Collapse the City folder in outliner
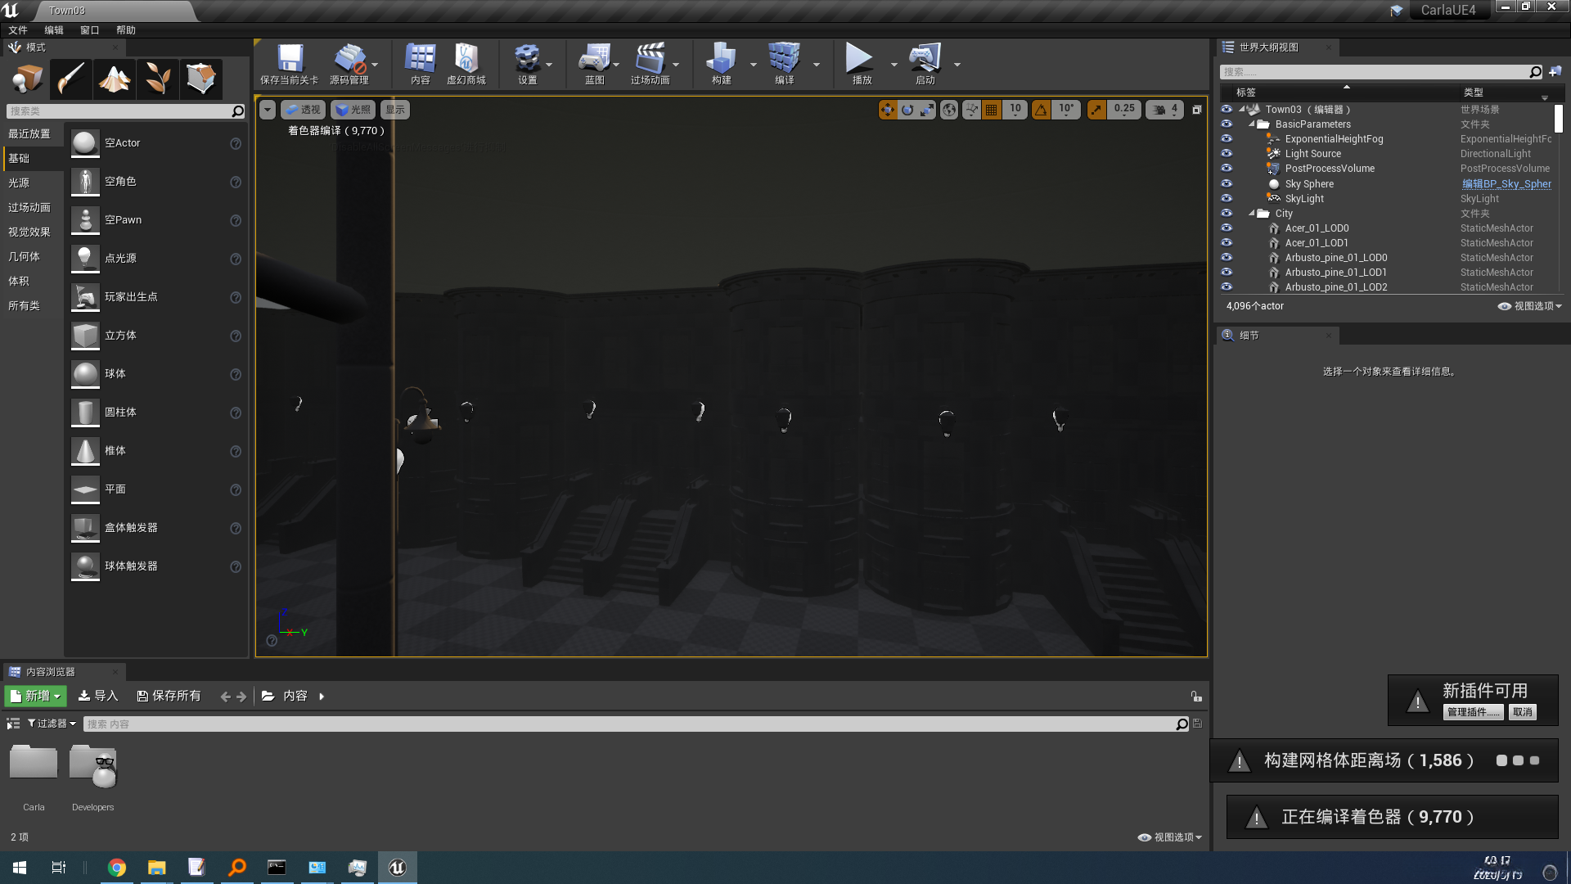 pos(1251,214)
